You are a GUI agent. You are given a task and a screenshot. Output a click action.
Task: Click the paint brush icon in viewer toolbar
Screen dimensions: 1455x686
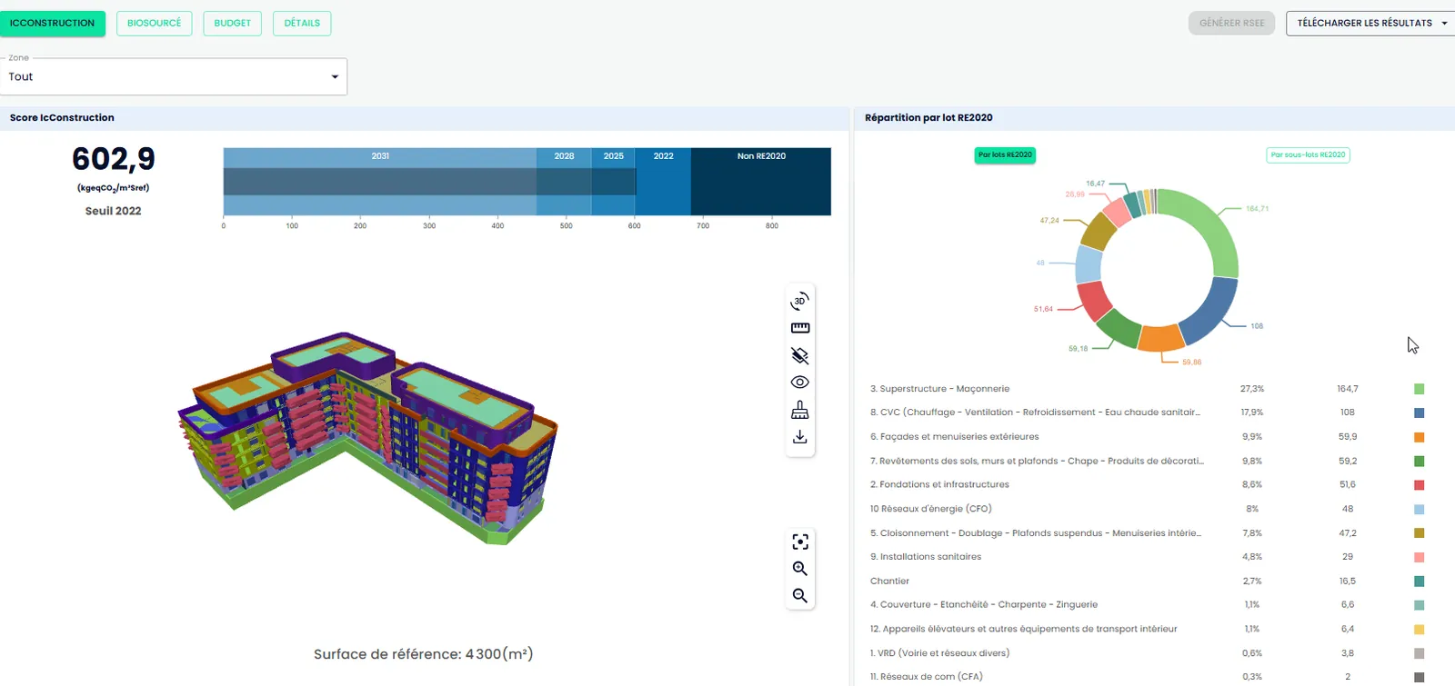click(800, 410)
